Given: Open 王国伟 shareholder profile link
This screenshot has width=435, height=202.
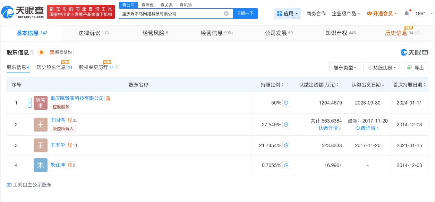Looking at the screenshot, I should (58, 120).
